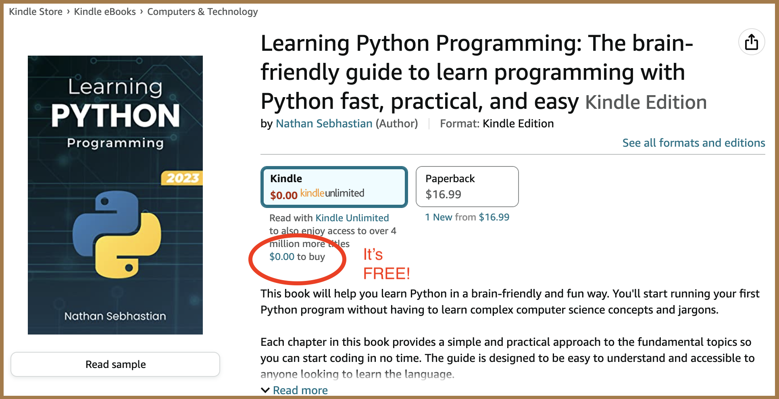Expand description with Read more chevron
This screenshot has height=399, width=779.
[x=265, y=390]
